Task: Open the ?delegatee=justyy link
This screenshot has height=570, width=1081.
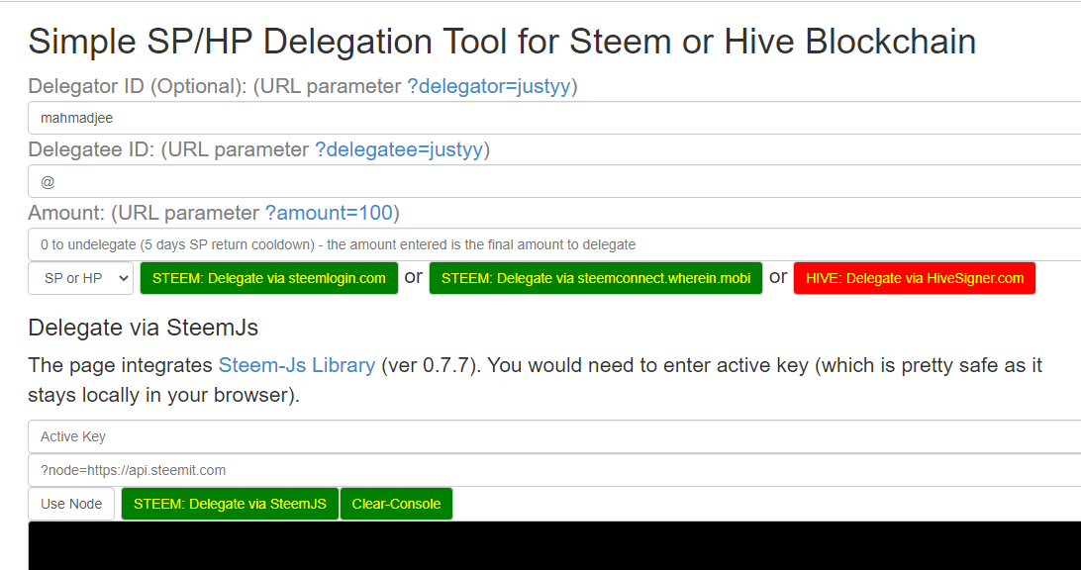Action: tap(399, 149)
